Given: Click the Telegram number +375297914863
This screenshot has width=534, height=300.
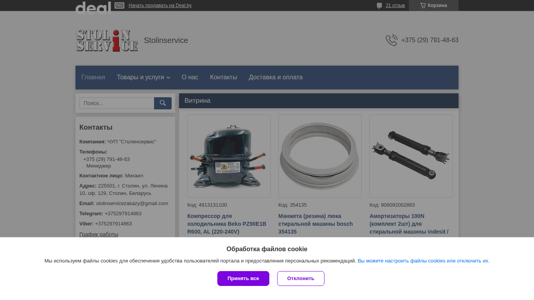Looking at the screenshot, I should point(123,214).
